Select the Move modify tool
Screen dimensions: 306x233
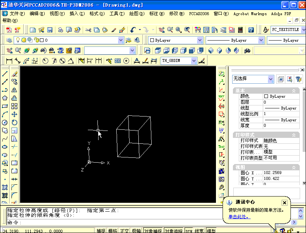coord(14,114)
